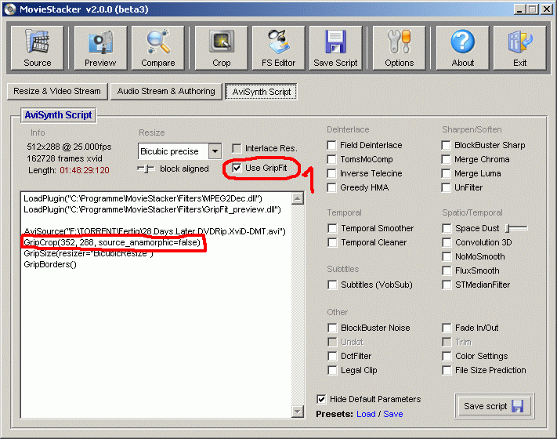
Task: Open the About question mark button
Action: point(462,48)
